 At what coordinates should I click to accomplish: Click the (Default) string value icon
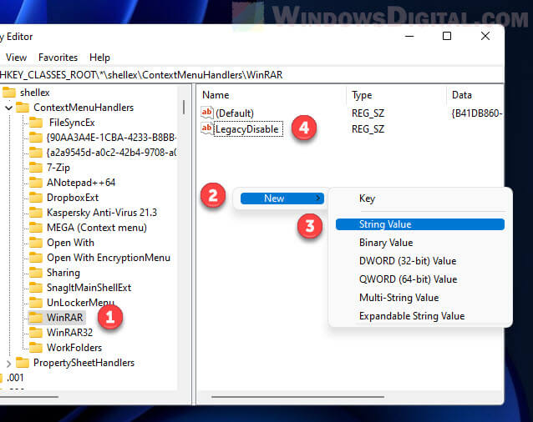[x=207, y=113]
